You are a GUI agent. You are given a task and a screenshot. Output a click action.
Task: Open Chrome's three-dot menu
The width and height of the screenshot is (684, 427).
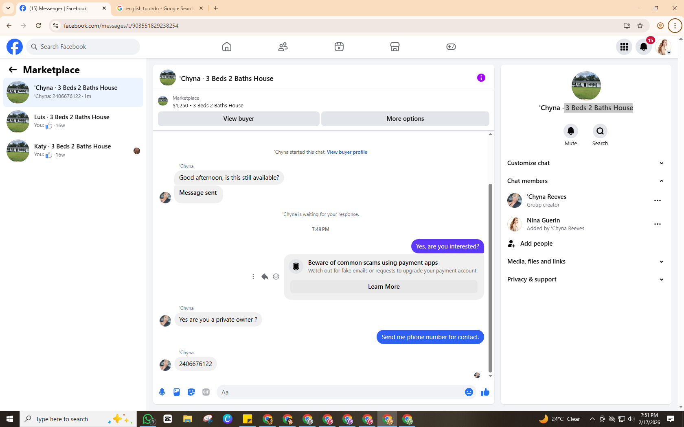(x=675, y=26)
